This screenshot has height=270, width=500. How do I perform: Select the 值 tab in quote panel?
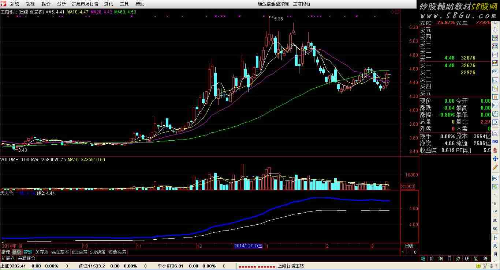point(475,258)
